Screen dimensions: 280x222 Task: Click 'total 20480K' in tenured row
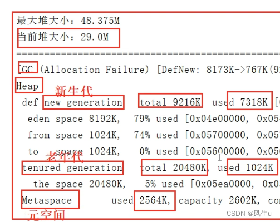(x=173, y=167)
